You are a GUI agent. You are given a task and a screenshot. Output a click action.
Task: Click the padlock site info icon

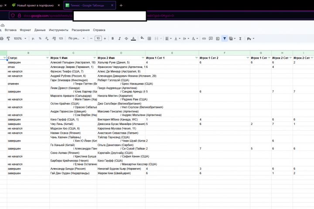point(20,15)
